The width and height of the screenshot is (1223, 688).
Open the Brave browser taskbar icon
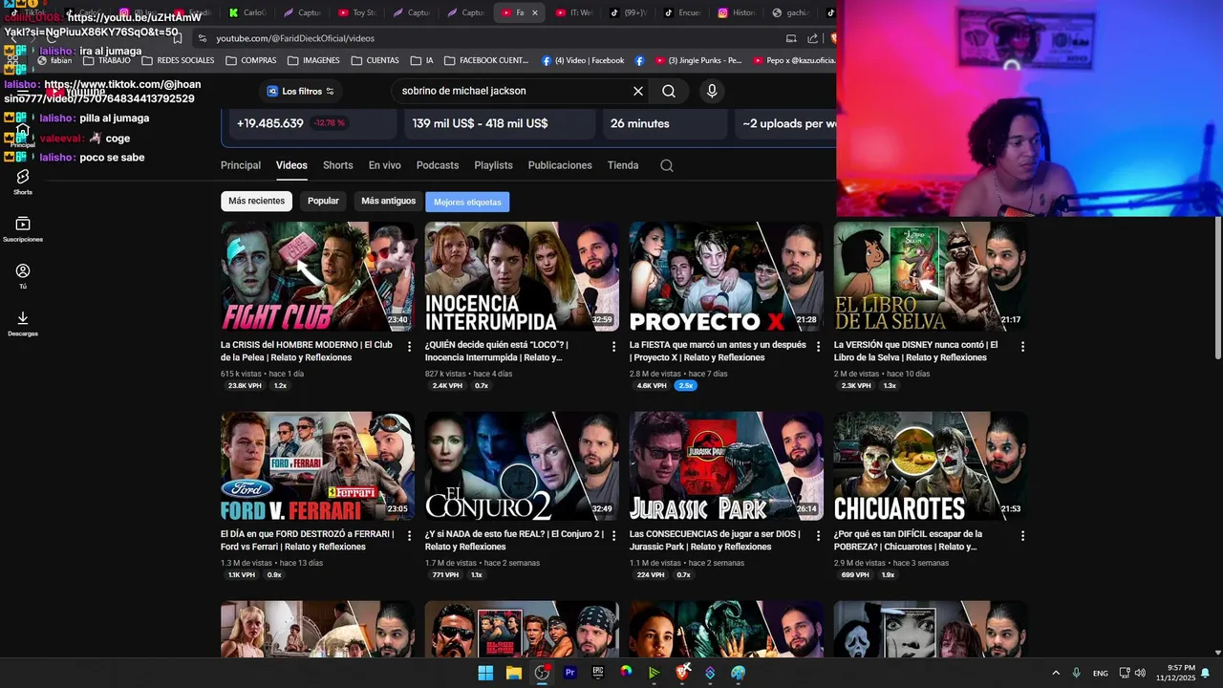tap(682, 673)
